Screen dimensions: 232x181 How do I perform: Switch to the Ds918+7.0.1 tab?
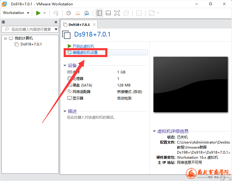(79, 25)
